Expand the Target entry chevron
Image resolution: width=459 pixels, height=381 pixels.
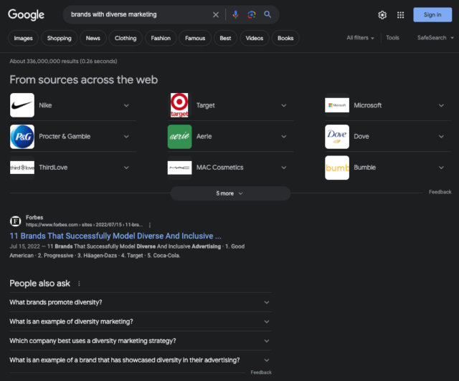click(x=284, y=105)
